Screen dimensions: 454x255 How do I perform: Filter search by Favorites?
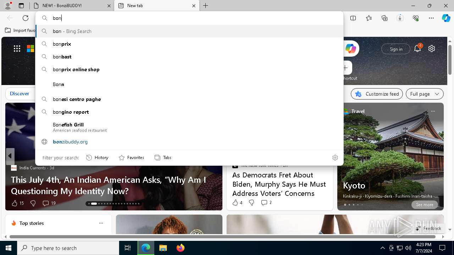(131, 158)
